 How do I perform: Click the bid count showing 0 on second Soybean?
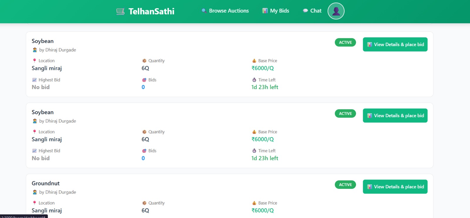click(x=143, y=158)
